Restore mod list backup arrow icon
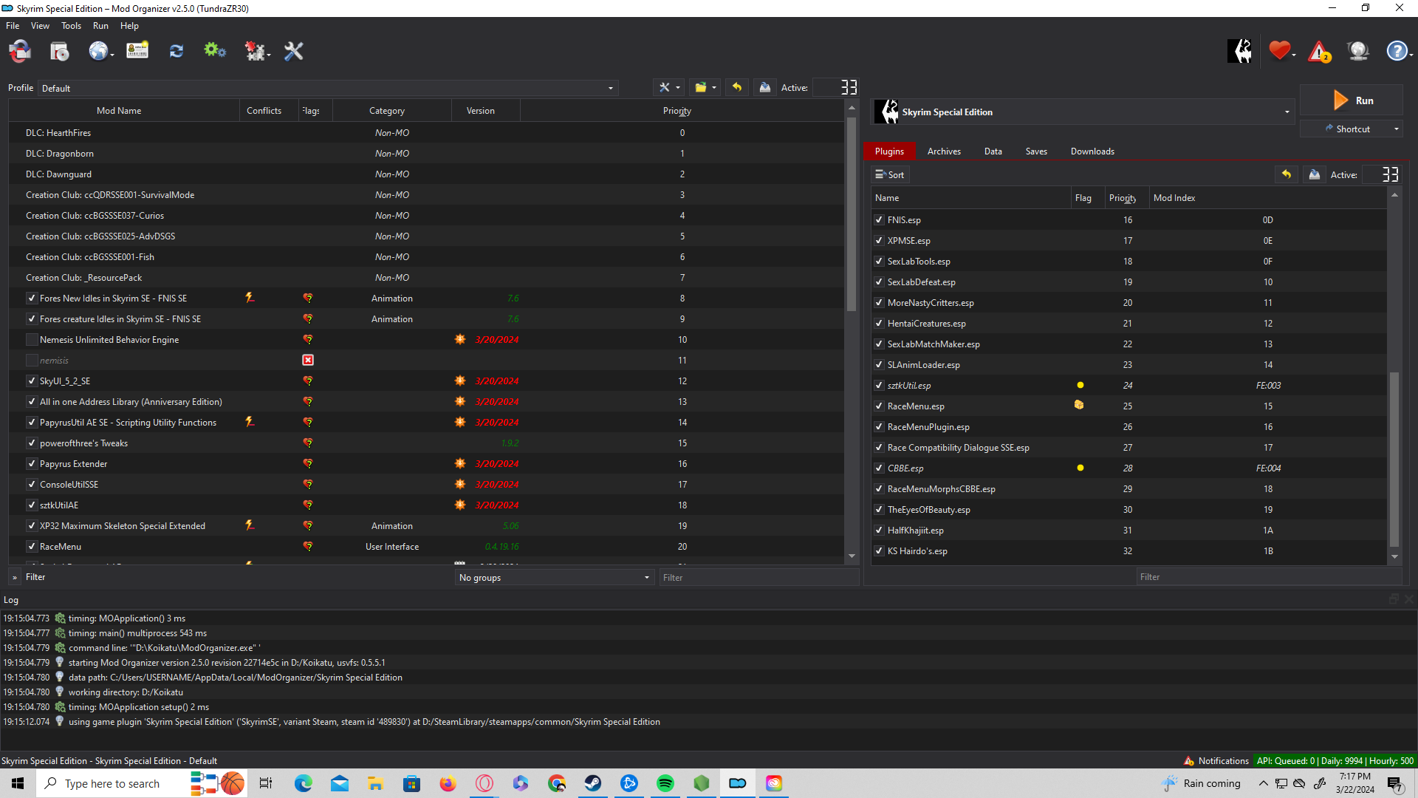Screen dimensions: 1418x798 (737, 87)
